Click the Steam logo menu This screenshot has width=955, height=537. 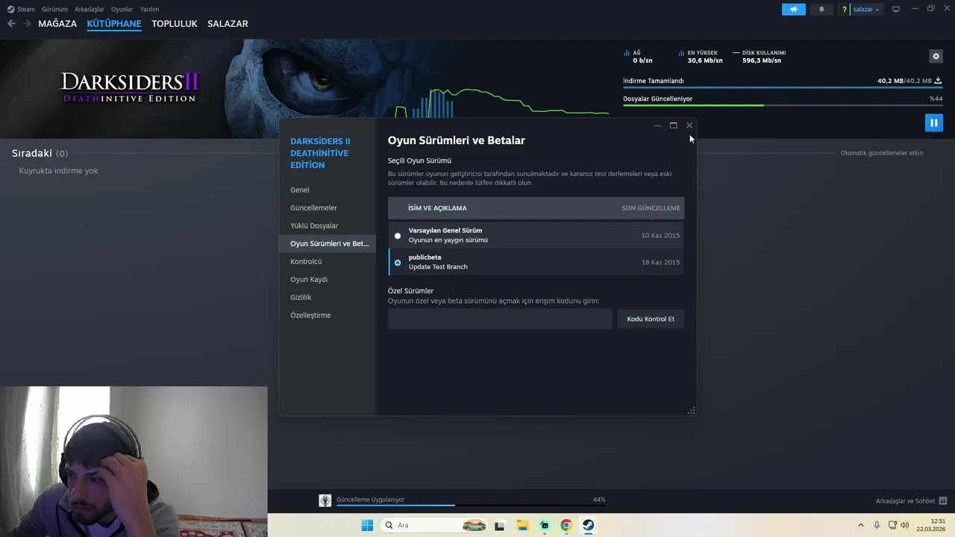(x=21, y=9)
